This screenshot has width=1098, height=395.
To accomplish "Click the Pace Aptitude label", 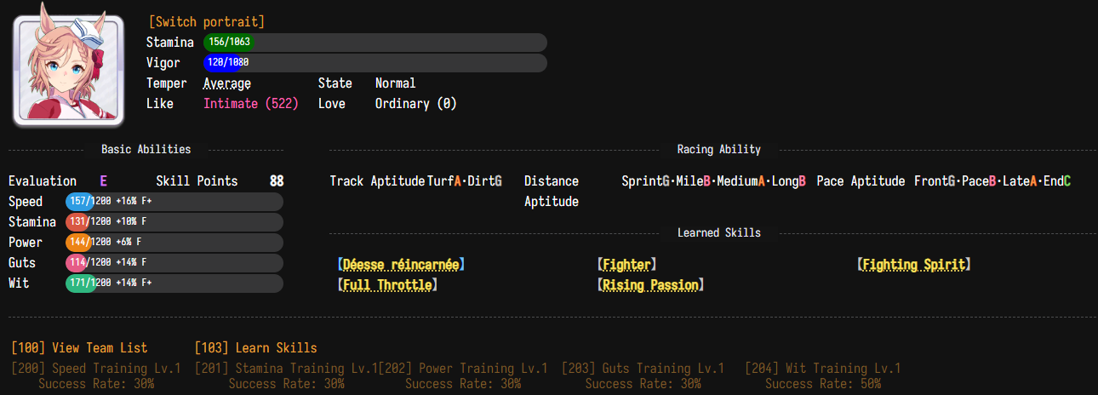I will (861, 181).
